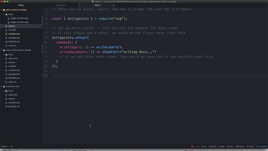This screenshot has width=268, height=151.
Task: Click the index.js file name in status bar
Action: point(5,146)
